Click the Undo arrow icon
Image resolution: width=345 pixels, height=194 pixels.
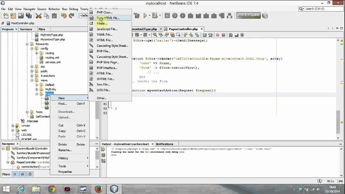[64, 15]
